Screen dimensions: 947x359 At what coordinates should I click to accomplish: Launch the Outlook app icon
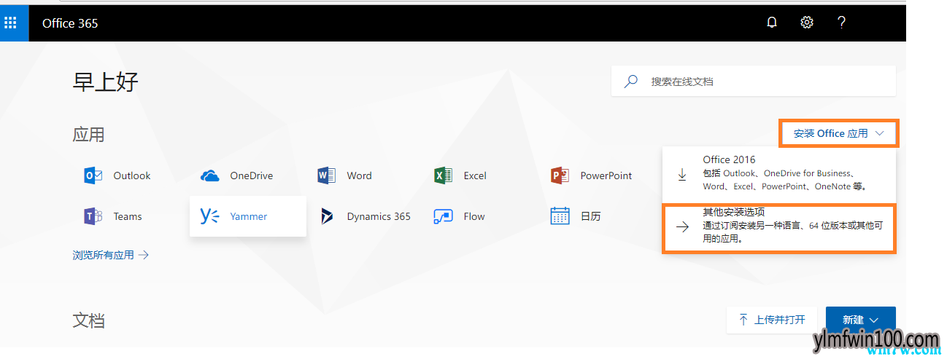point(93,175)
